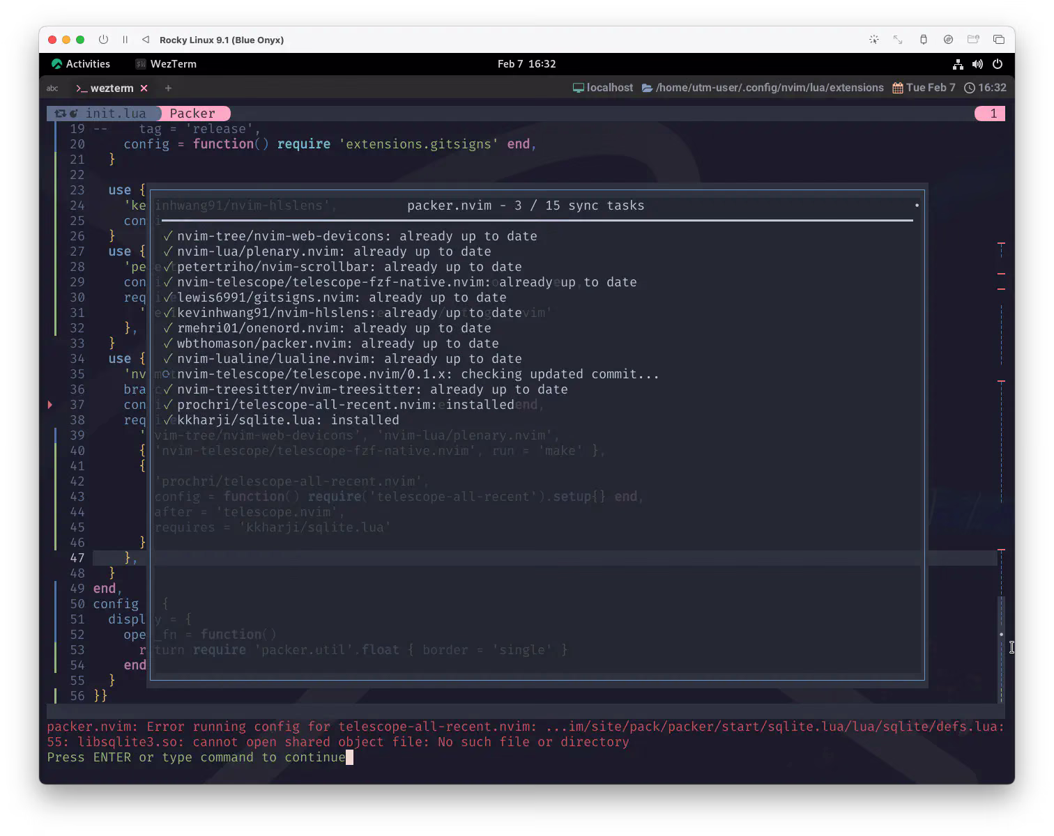Select kevinhwang91/nvim-hlslens row
1054x836 pixels.
pyautogui.click(x=342, y=313)
